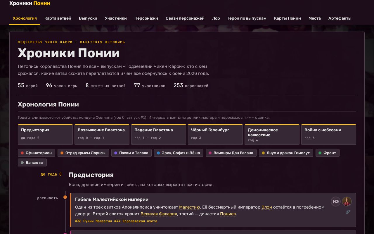Image resolution: width=374 pixels, height=234 pixels.
Task: Click the Хроники Понии site logo
Action: (30, 3)
